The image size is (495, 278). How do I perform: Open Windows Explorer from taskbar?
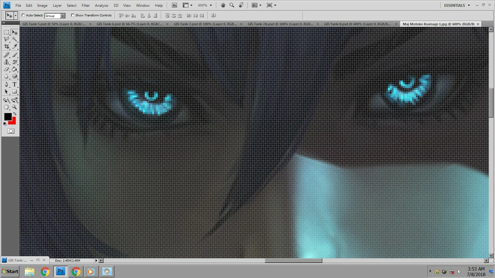[x=30, y=272]
